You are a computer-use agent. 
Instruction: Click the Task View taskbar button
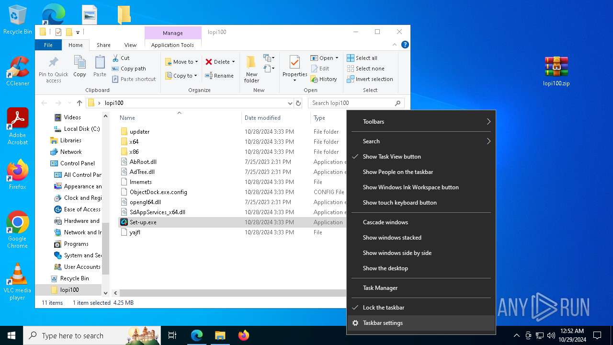point(172,335)
